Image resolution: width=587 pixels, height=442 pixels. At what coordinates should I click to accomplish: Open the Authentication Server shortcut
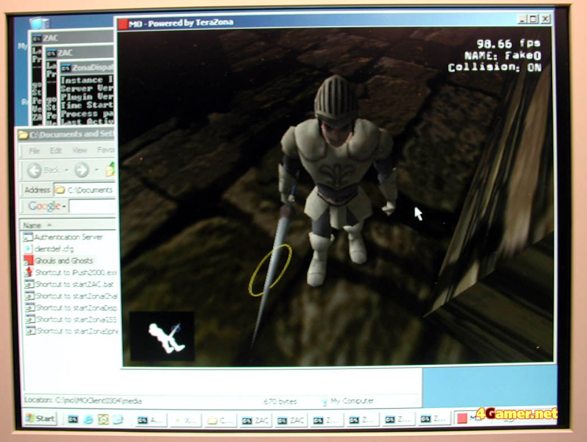(68, 237)
